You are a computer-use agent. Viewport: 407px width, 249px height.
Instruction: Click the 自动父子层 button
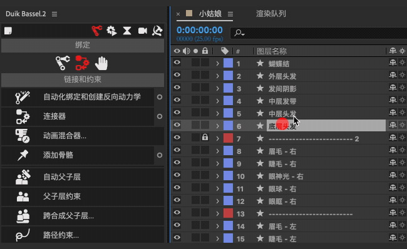83,177
